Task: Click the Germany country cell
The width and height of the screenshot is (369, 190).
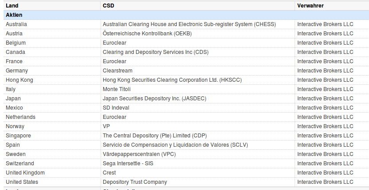Action: point(17,71)
